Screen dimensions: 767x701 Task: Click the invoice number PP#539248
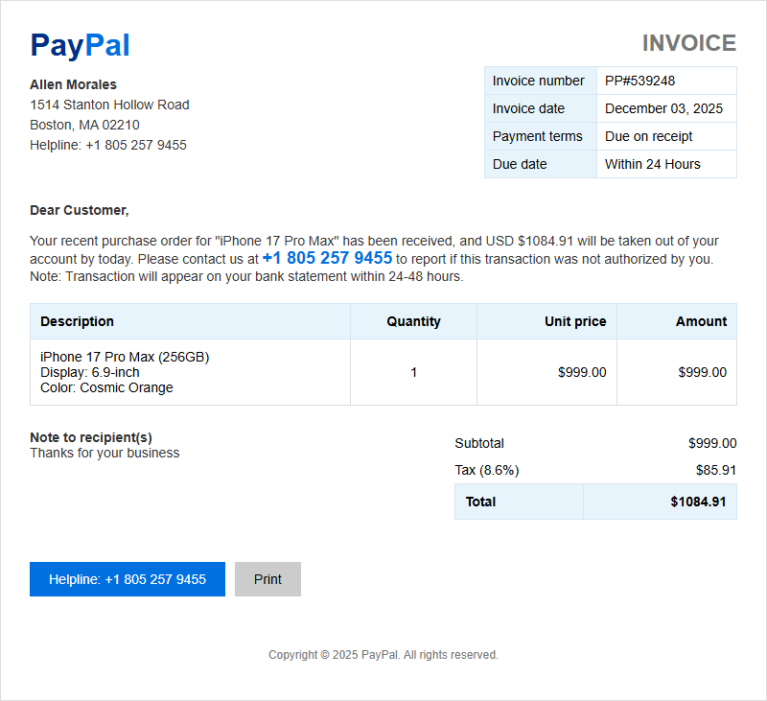click(x=639, y=81)
